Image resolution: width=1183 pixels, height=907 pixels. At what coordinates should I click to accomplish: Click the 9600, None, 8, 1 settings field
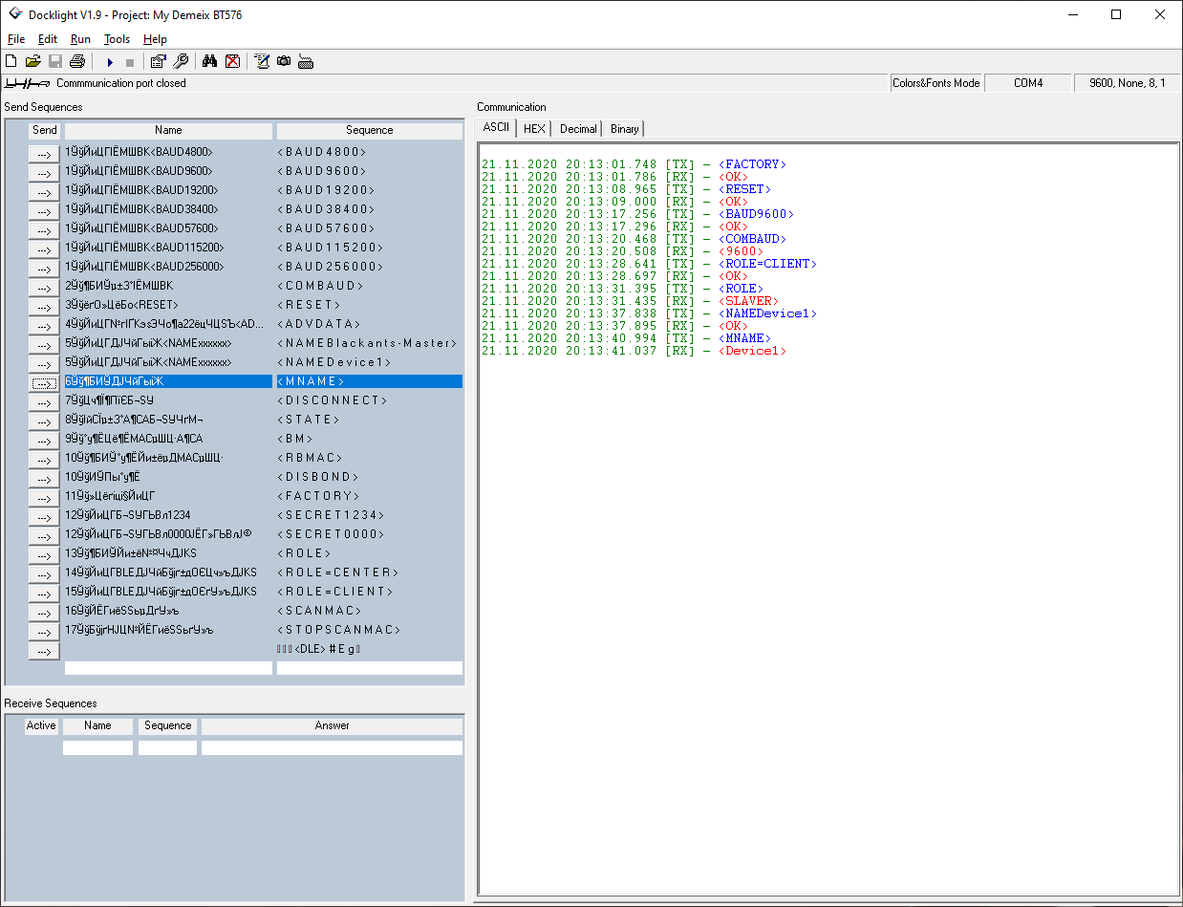[1128, 83]
